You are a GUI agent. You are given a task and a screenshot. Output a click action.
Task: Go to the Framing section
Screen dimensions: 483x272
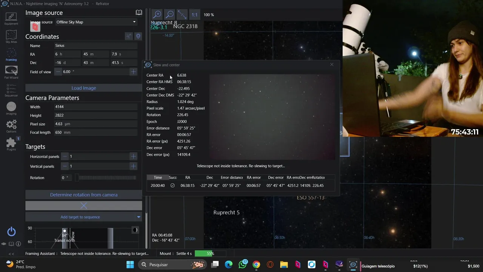(x=11, y=54)
